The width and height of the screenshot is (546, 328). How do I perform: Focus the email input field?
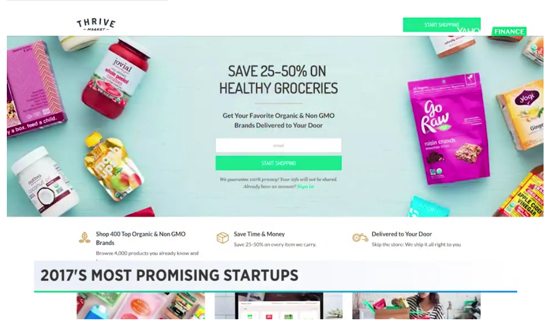coord(279,146)
